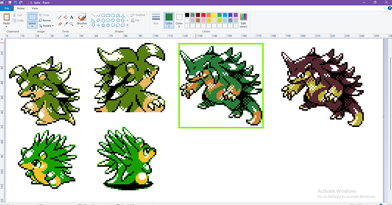Click the Brushes tool icon
Screen dimensions: 392x205
point(82,17)
